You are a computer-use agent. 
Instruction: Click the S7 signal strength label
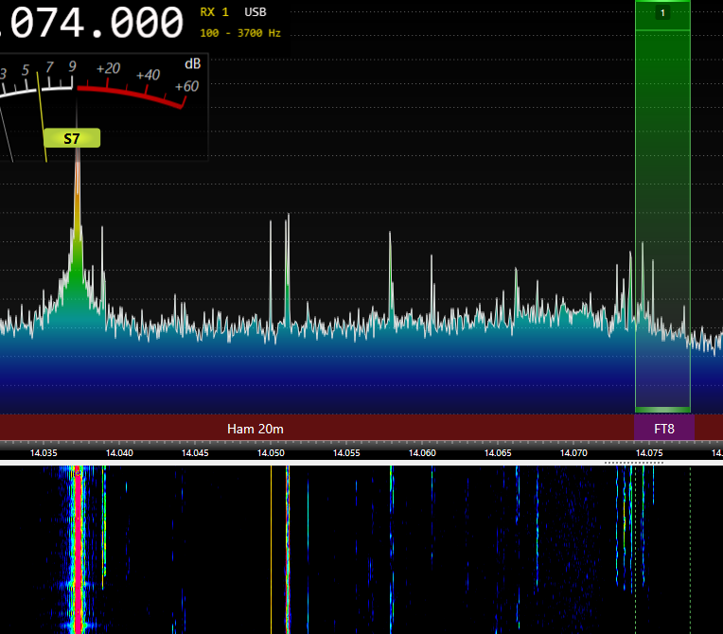coord(72,138)
